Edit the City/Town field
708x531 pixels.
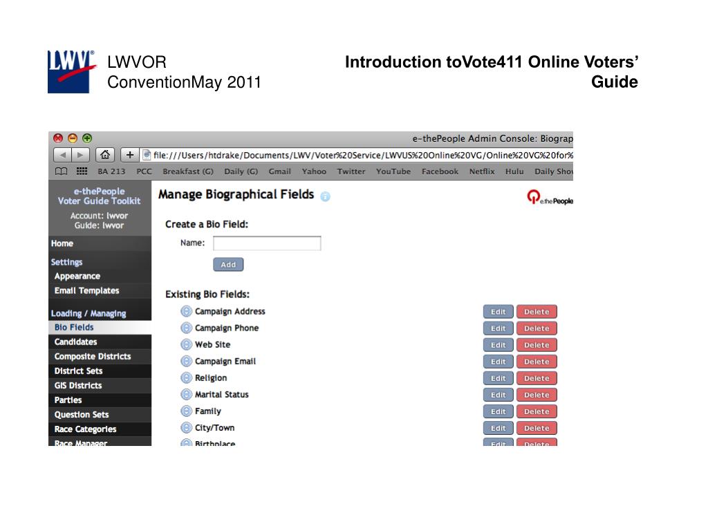498,428
